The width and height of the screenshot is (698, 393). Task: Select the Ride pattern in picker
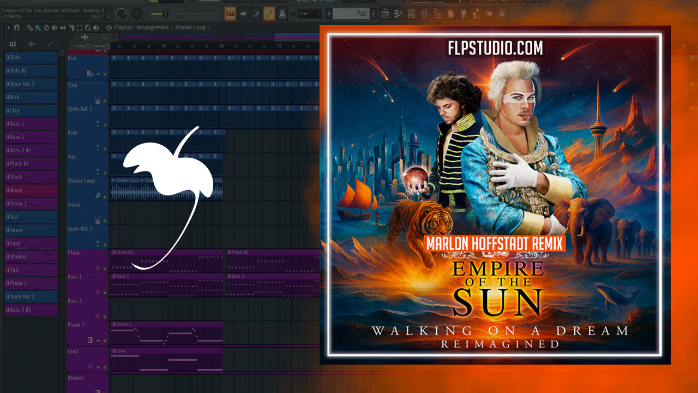(31, 57)
